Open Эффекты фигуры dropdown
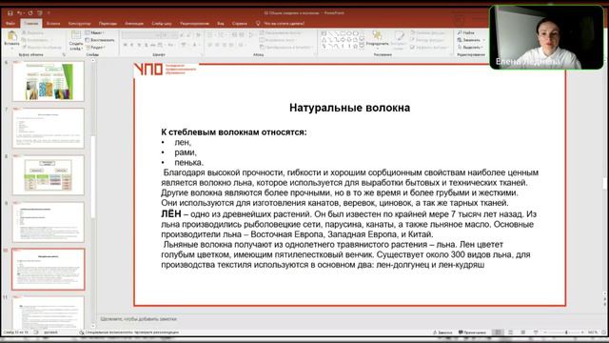609x343 pixels. coord(429,47)
